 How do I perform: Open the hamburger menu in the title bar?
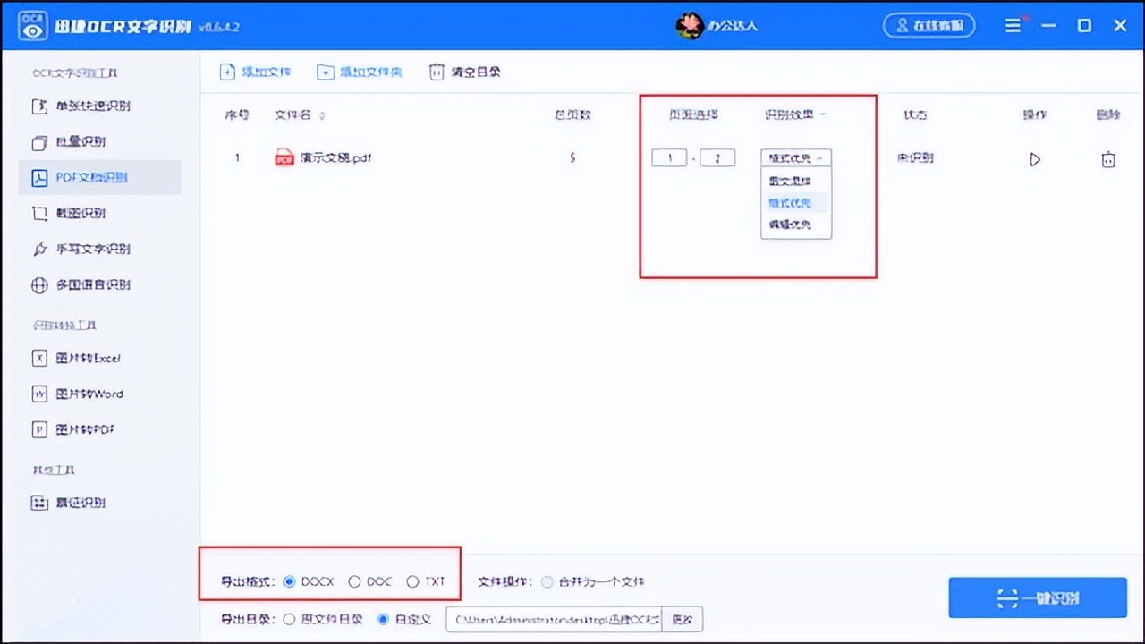[1013, 25]
